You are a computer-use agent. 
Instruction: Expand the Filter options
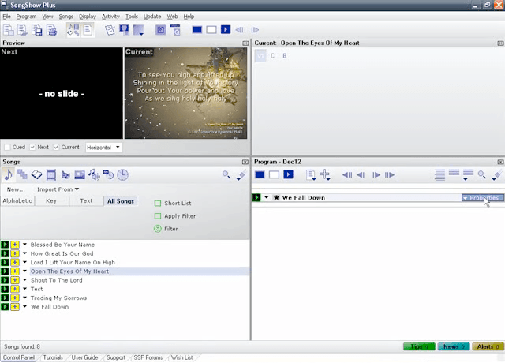(158, 229)
